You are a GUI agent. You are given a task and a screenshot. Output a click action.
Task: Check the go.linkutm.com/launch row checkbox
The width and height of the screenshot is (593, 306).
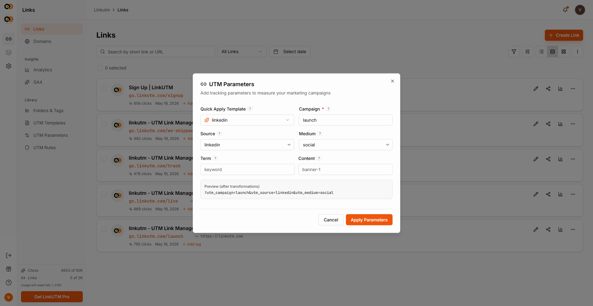click(104, 229)
